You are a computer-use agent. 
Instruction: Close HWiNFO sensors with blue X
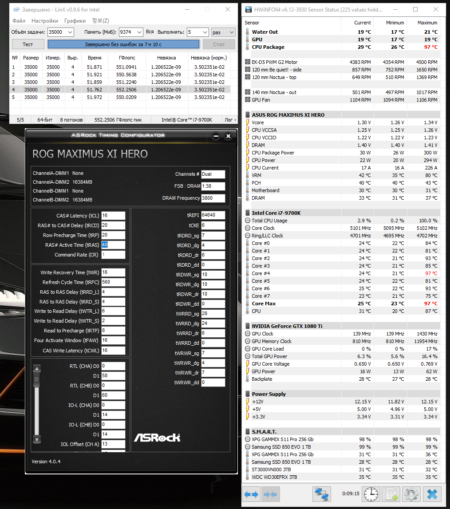[x=432, y=494]
